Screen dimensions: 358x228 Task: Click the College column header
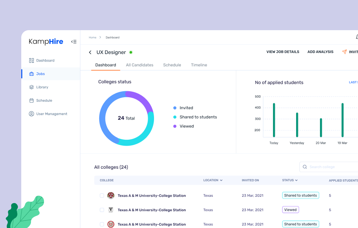click(107, 180)
